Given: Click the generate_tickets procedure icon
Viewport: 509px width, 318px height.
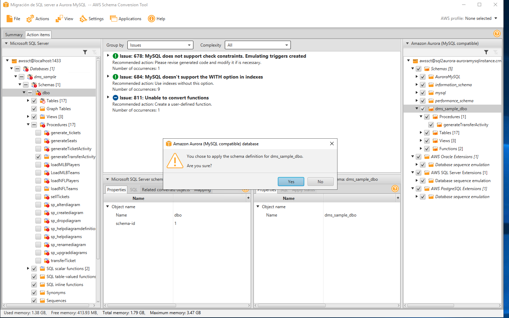Looking at the screenshot, I should point(47,133).
